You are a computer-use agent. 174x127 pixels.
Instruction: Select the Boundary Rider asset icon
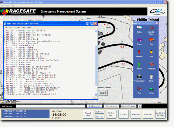152,27
